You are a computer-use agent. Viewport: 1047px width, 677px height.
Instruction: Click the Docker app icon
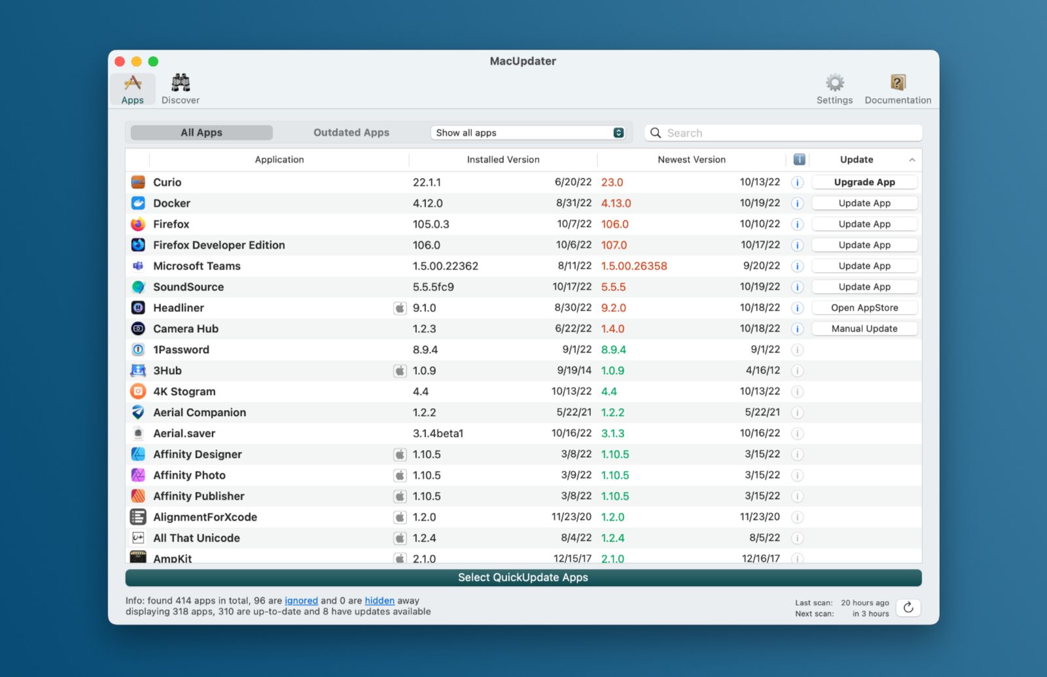click(138, 203)
